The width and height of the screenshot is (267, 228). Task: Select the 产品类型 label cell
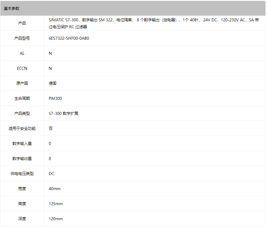(x=22, y=113)
